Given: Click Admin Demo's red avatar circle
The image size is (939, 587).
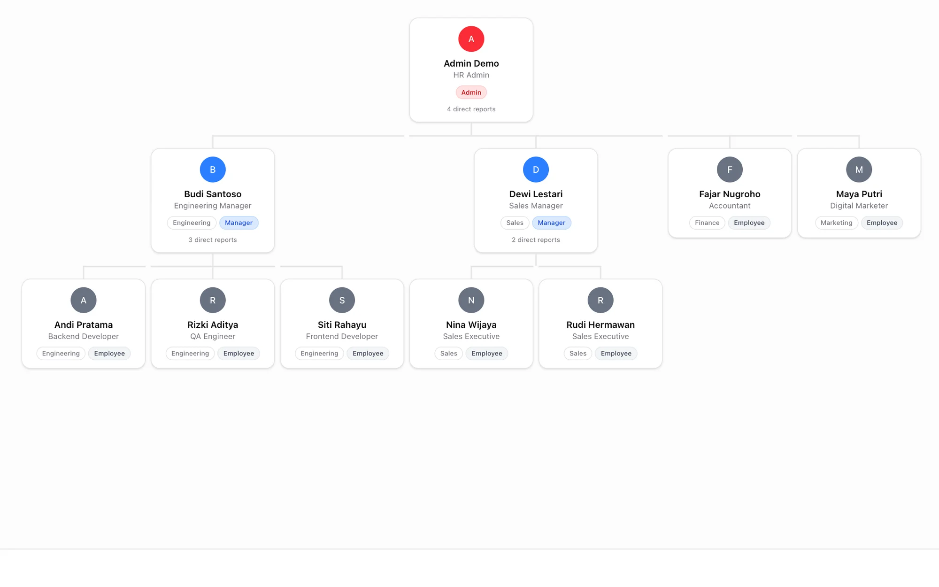Looking at the screenshot, I should click(x=471, y=39).
